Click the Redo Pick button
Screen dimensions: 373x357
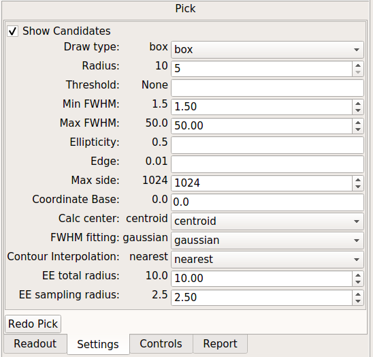pos(33,324)
